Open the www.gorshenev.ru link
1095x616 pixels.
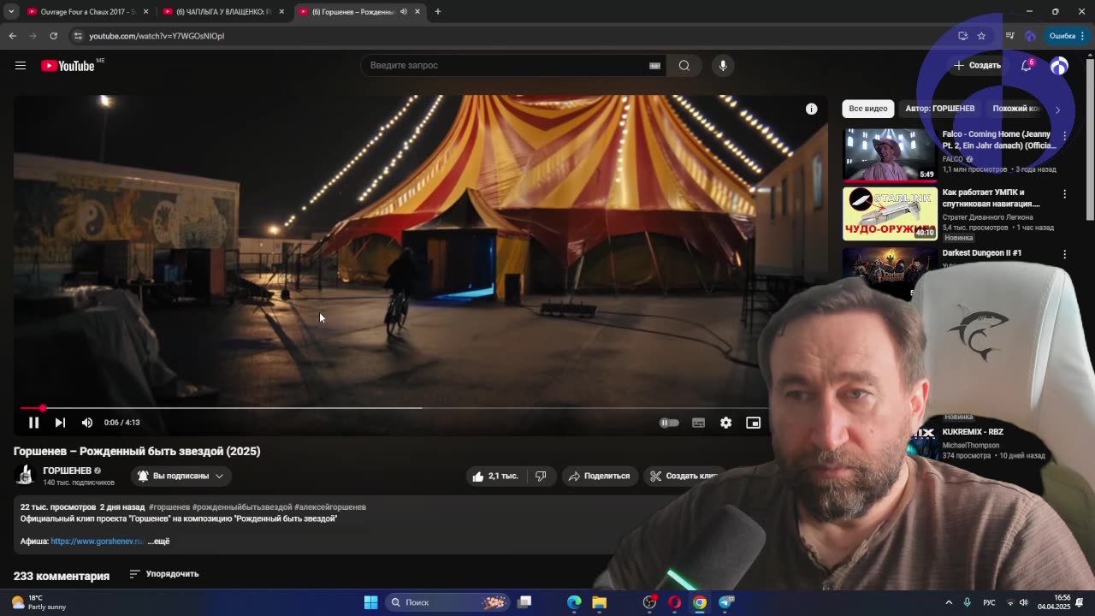tap(97, 542)
